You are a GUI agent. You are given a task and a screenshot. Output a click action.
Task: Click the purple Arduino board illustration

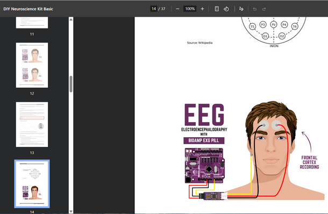[204, 166]
